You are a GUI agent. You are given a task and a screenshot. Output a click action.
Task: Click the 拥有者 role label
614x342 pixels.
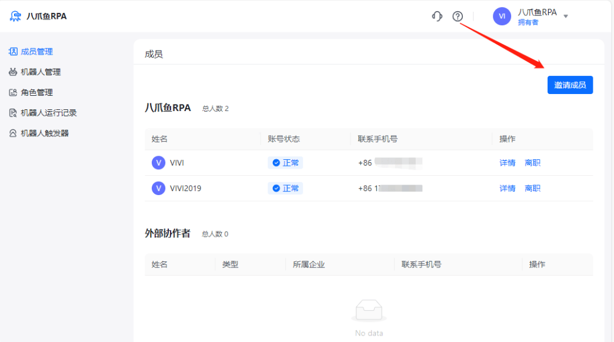[528, 22]
